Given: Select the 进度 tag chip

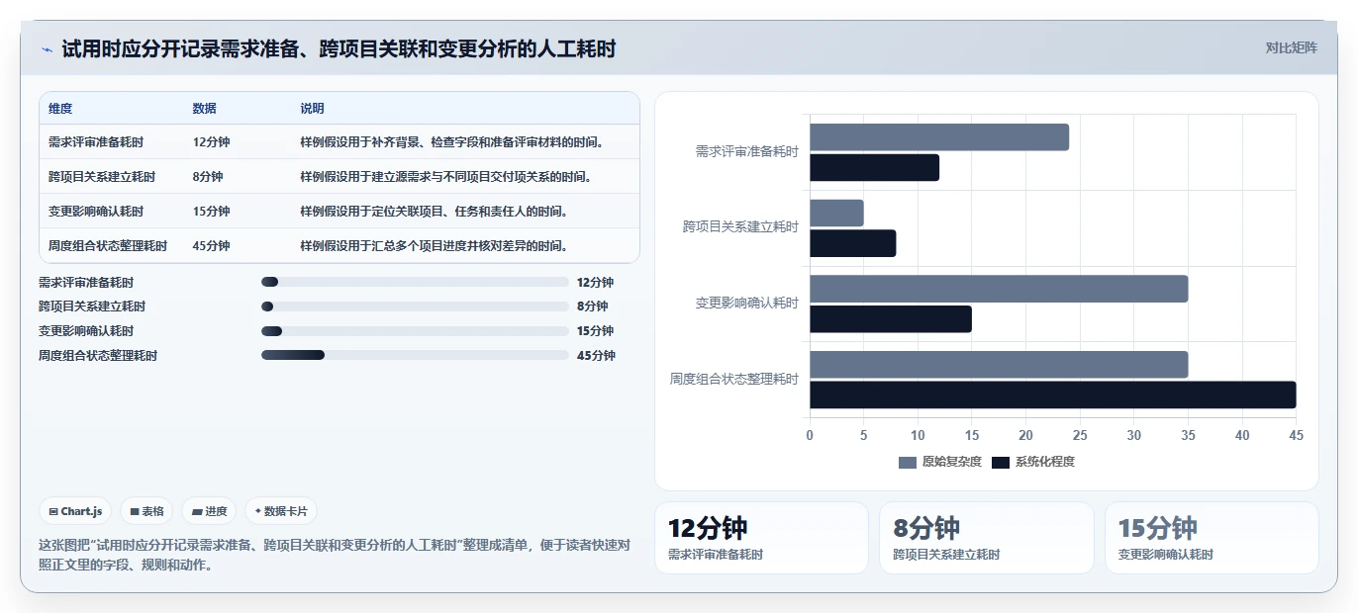Looking at the screenshot, I should [209, 511].
